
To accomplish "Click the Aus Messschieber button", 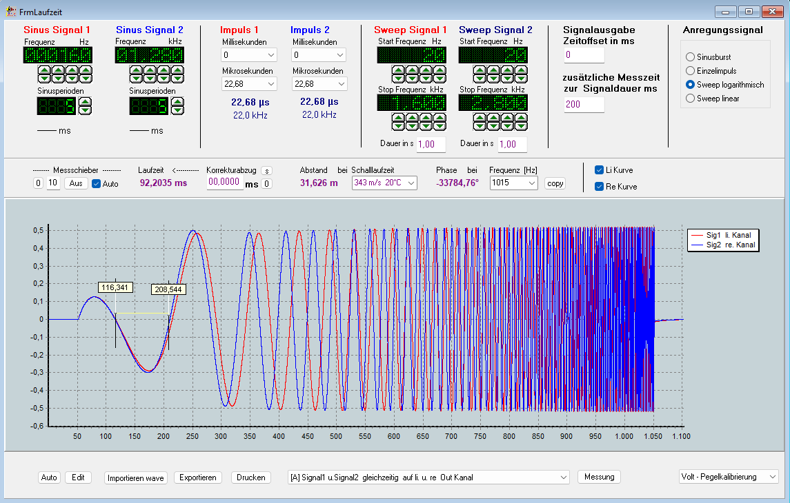I will (76, 183).
